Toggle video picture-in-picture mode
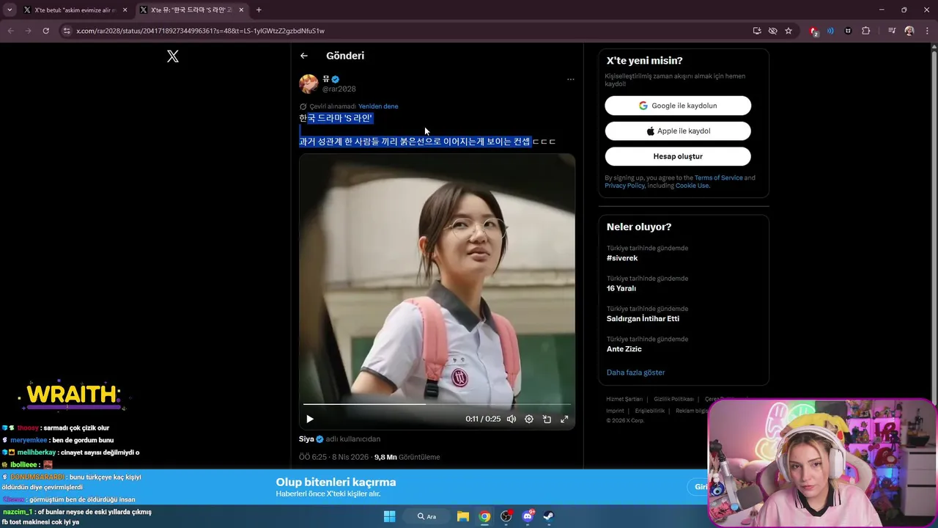The image size is (938, 528). coord(547,419)
